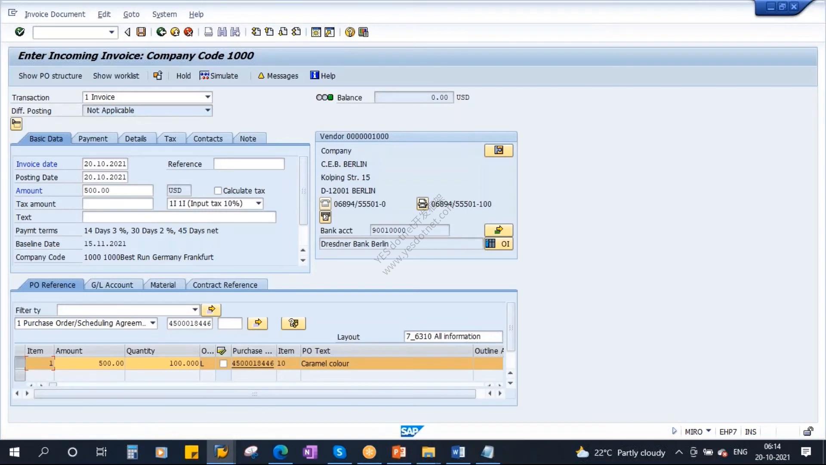Enable the Calculate tax checkbox
This screenshot has width=826, height=465.
point(218,190)
